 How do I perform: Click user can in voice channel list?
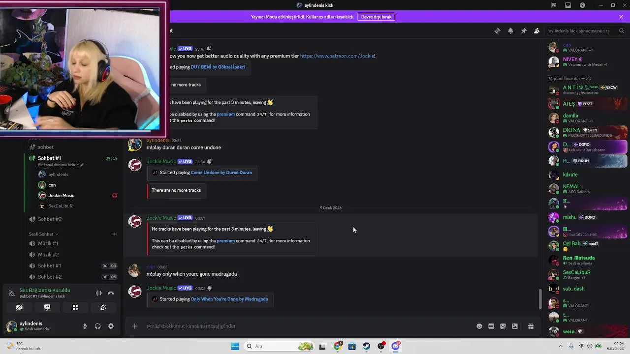[x=52, y=185]
